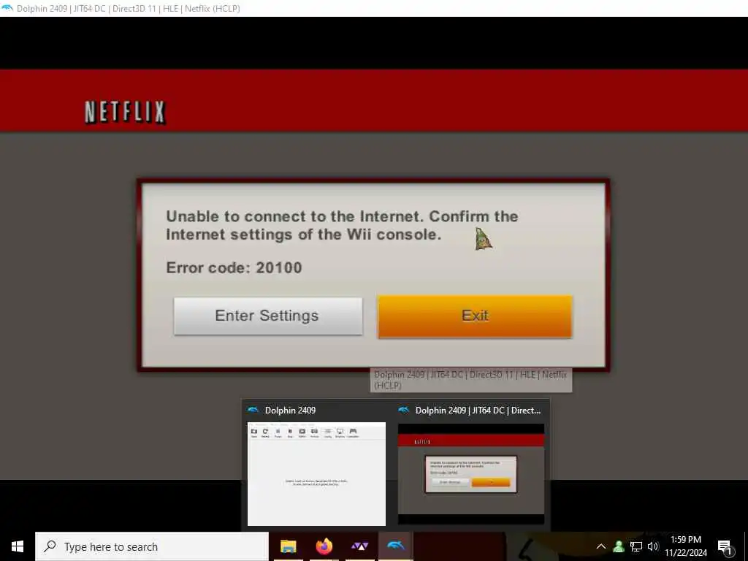Click the green user tray icon

(x=619, y=546)
